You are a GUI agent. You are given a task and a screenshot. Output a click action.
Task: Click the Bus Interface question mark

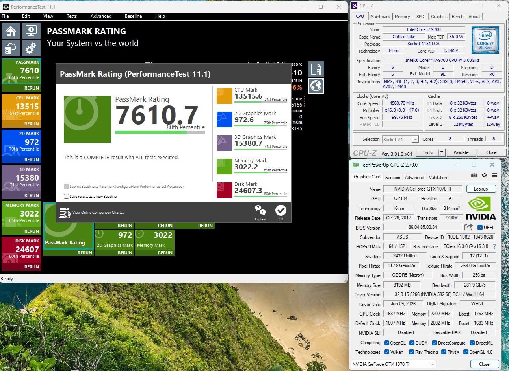pos(494,246)
